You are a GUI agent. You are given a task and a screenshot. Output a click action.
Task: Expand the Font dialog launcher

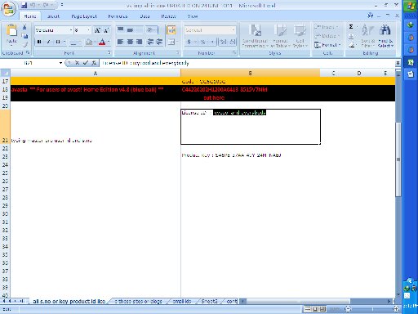click(109, 52)
